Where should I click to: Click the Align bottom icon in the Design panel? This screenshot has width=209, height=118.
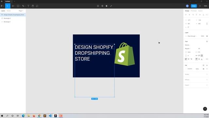click(203, 15)
